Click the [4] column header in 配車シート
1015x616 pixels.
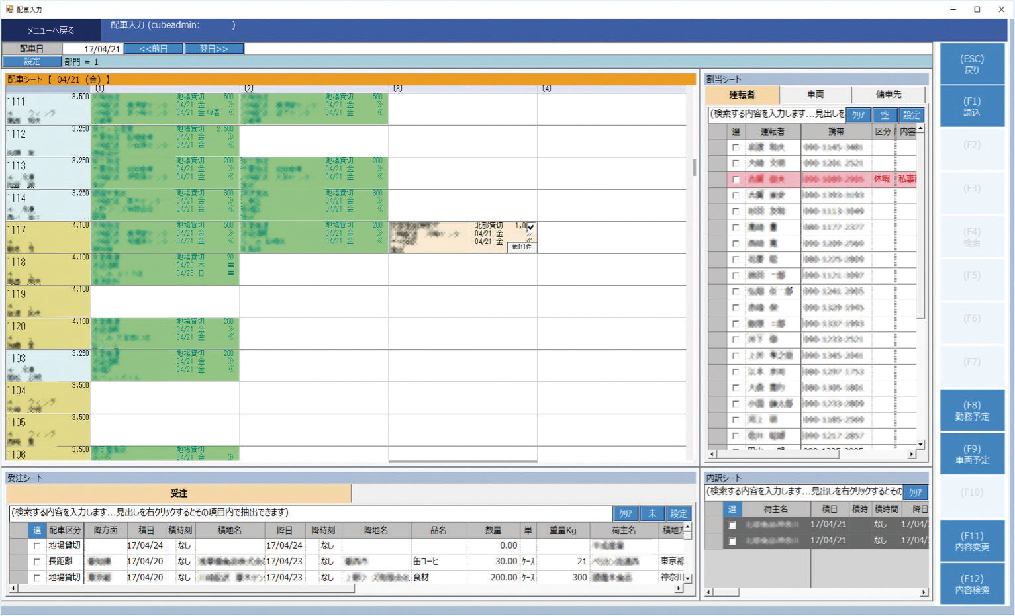pos(612,89)
